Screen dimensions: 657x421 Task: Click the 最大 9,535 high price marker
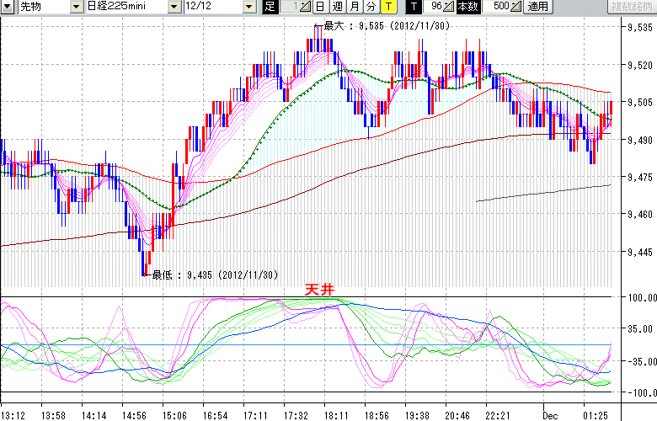click(383, 26)
